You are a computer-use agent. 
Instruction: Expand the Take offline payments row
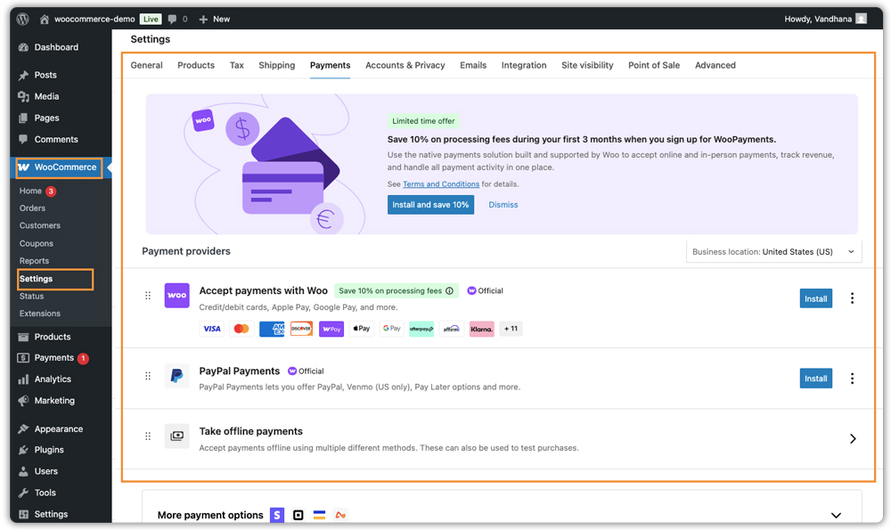[853, 438]
